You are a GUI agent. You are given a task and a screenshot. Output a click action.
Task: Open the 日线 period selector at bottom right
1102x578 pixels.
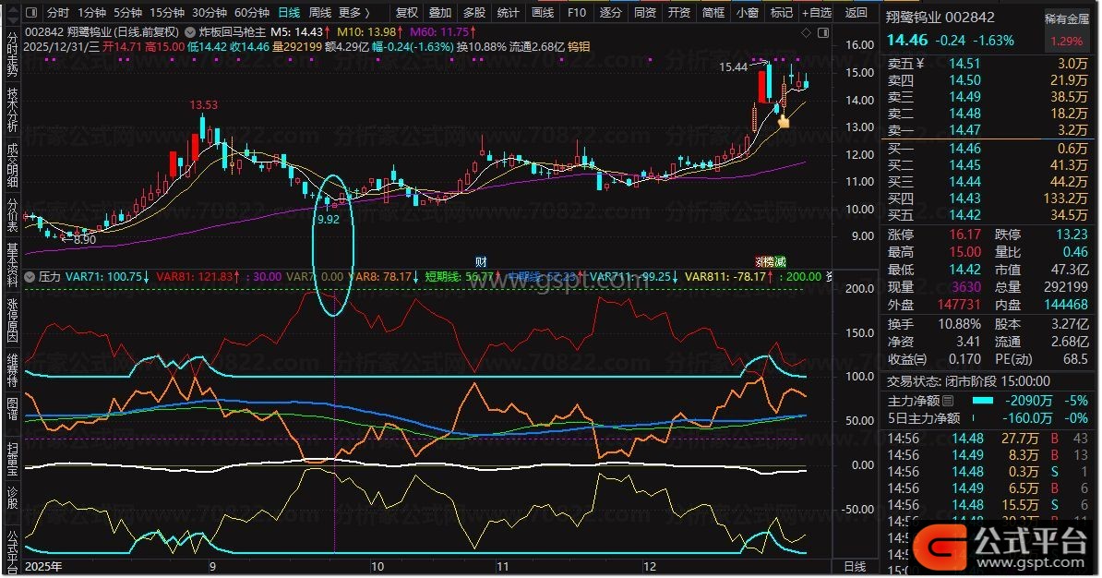tap(855, 564)
